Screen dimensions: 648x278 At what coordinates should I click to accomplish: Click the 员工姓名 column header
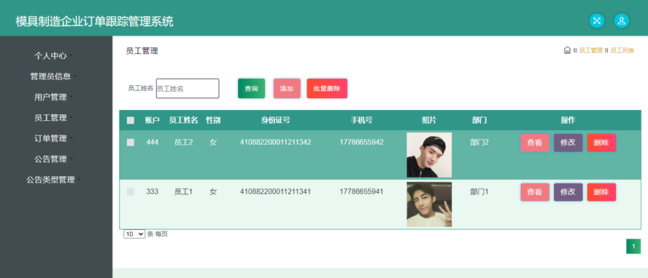click(x=183, y=120)
